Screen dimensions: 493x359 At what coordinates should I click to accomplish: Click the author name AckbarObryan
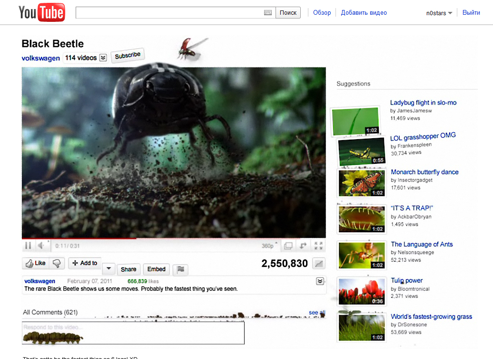(414, 217)
